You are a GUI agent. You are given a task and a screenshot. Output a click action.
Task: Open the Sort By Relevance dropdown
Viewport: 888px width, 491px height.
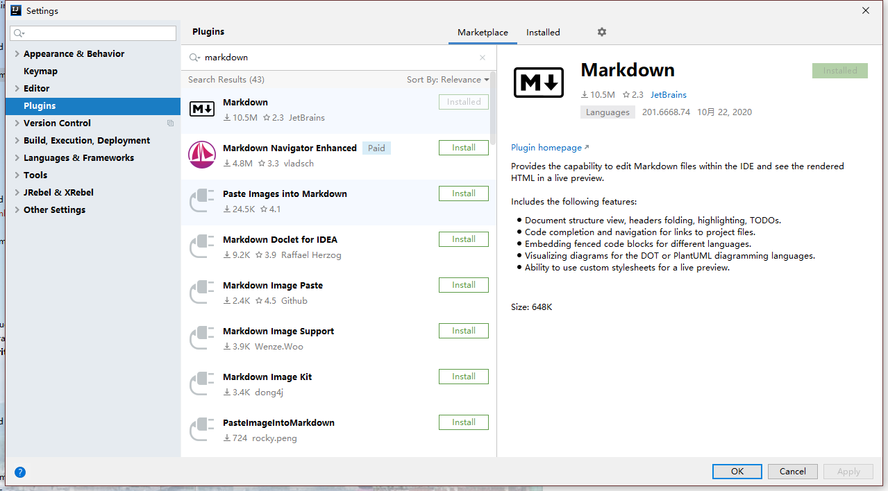point(448,80)
